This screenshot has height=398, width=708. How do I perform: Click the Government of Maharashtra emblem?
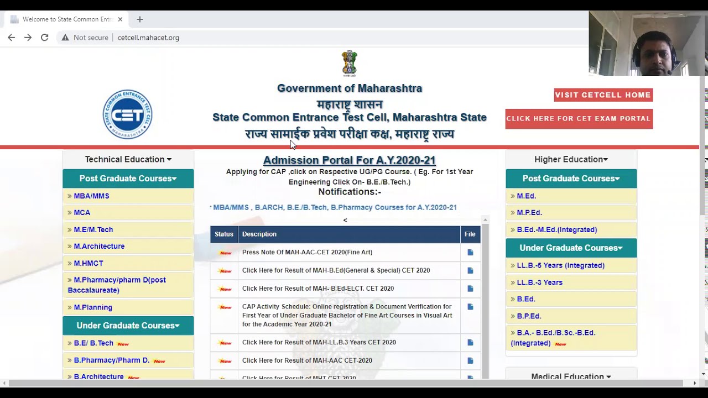[x=350, y=64]
